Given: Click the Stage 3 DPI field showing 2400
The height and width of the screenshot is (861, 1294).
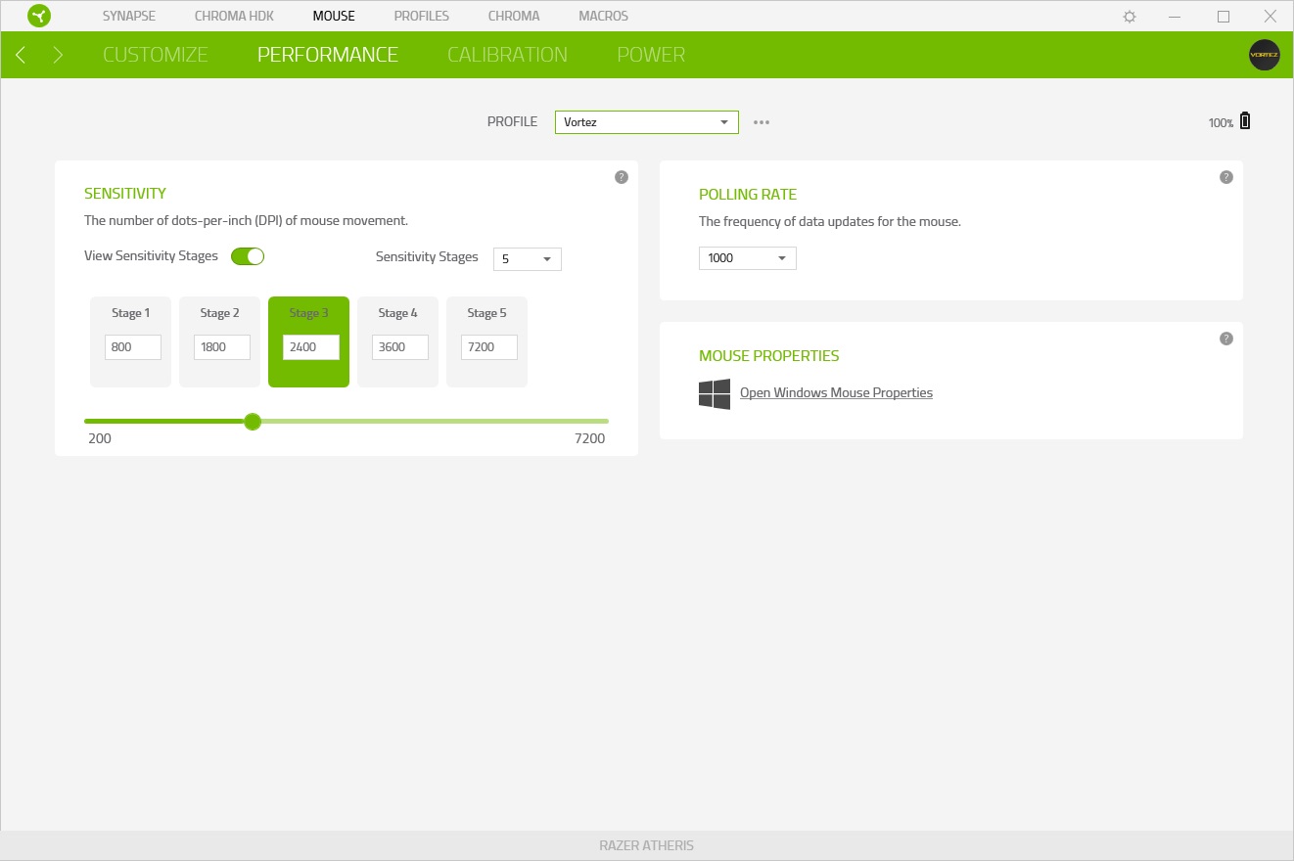Looking at the screenshot, I should point(311,347).
